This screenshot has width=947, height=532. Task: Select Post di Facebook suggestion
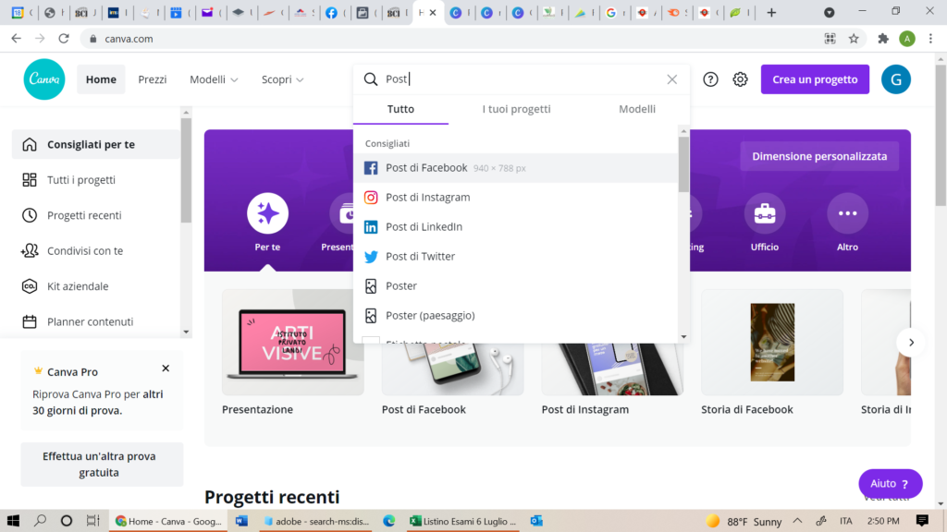tap(515, 168)
